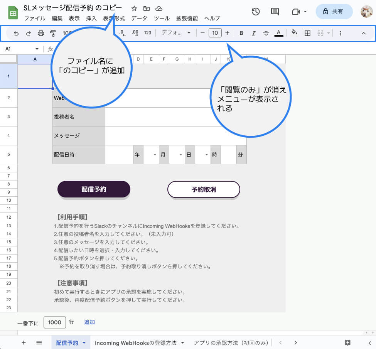
Task: Open the hour dropdown before 時
Action: click(x=206, y=155)
